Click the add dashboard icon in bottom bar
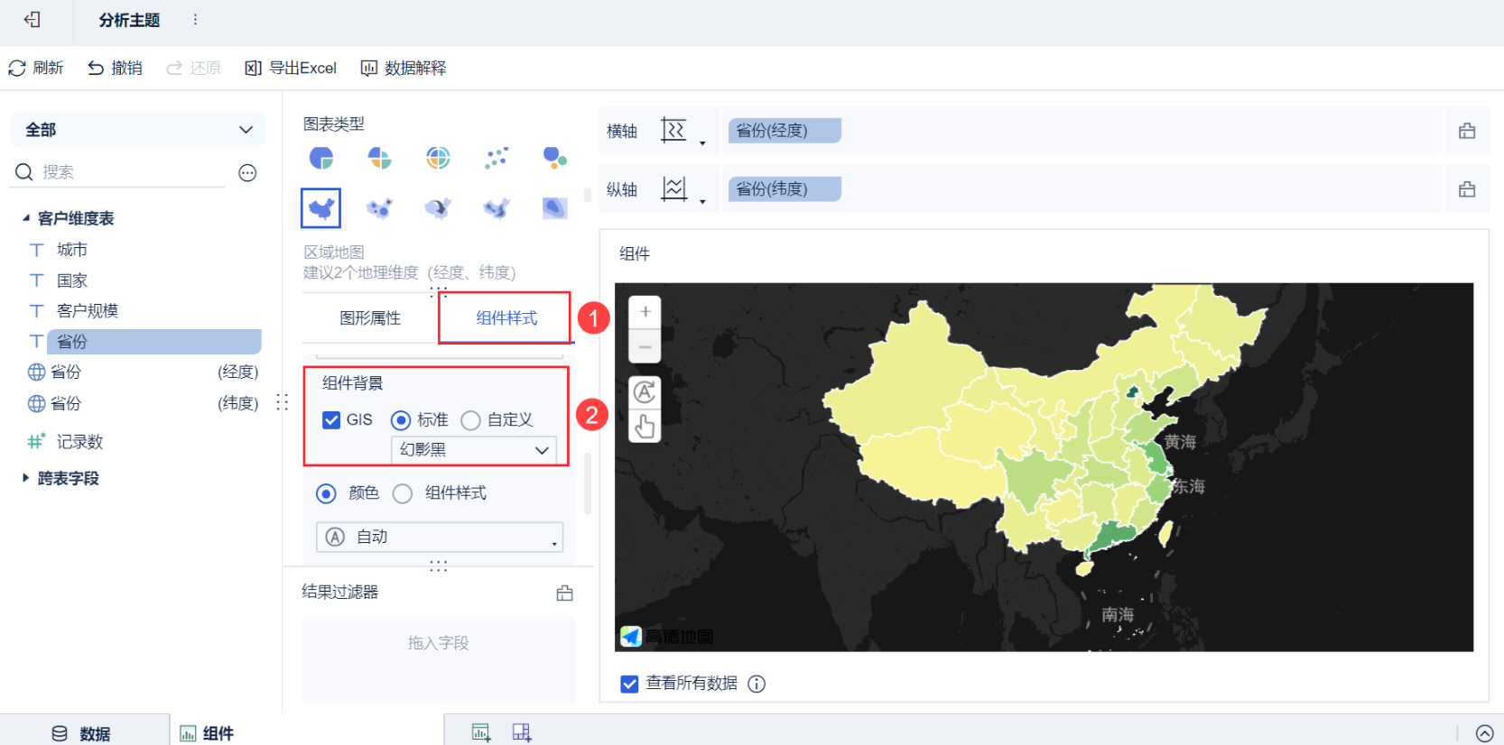The width and height of the screenshot is (1504, 745). 522,732
